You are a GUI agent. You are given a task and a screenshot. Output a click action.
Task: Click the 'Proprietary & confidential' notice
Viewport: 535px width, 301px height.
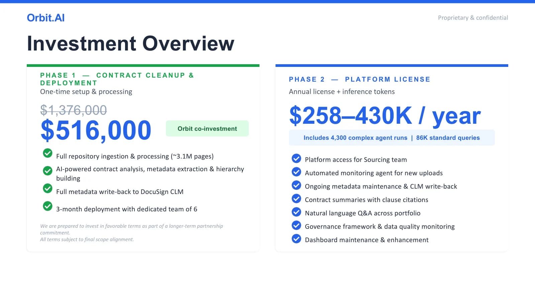point(473,18)
